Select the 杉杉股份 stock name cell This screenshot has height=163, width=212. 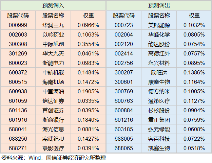[159, 110]
